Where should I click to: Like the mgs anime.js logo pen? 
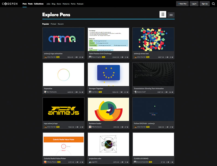click(83, 127)
